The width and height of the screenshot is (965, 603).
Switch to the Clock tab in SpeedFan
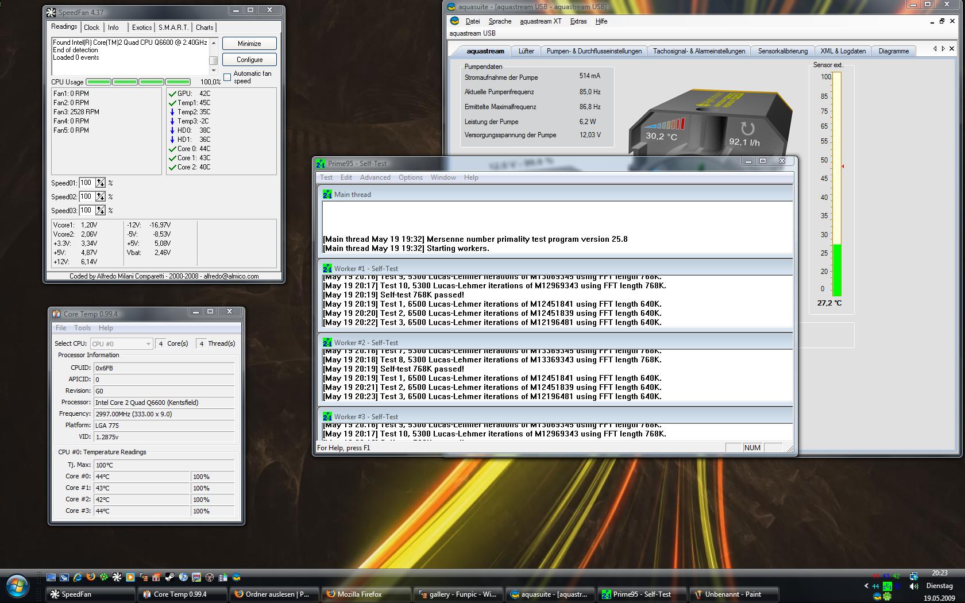(91, 28)
